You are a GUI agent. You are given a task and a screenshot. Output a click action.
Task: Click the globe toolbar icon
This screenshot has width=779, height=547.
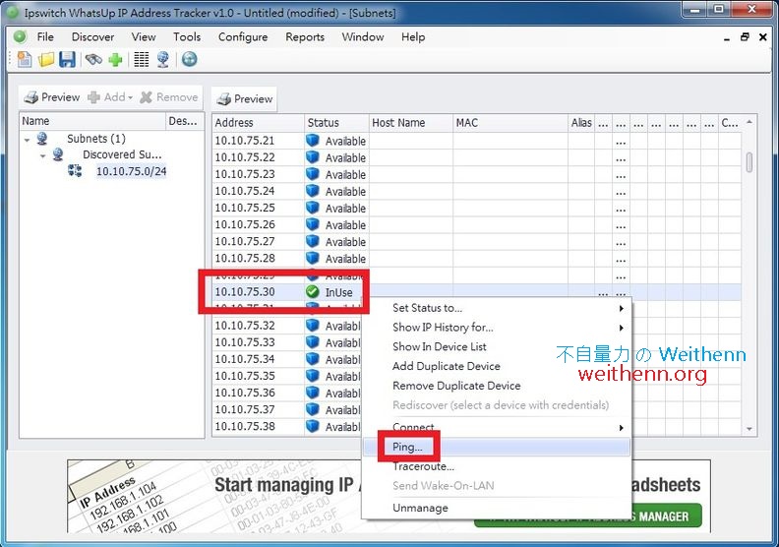(189, 59)
